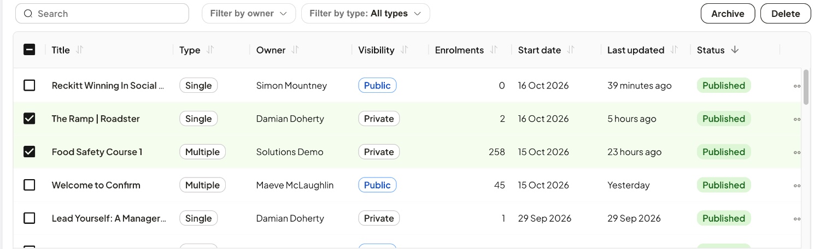The height and width of the screenshot is (249, 820).
Task: Open The Ramp | Roadster course
Action: (96, 118)
